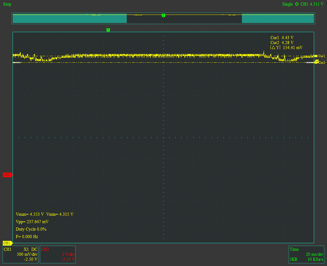Image resolution: width=327 pixels, height=266 pixels.
Task: Open the CH1 channel settings panel
Action: (x=20, y=254)
